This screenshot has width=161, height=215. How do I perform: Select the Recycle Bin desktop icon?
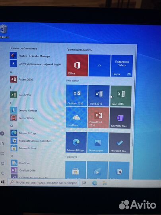4,31
